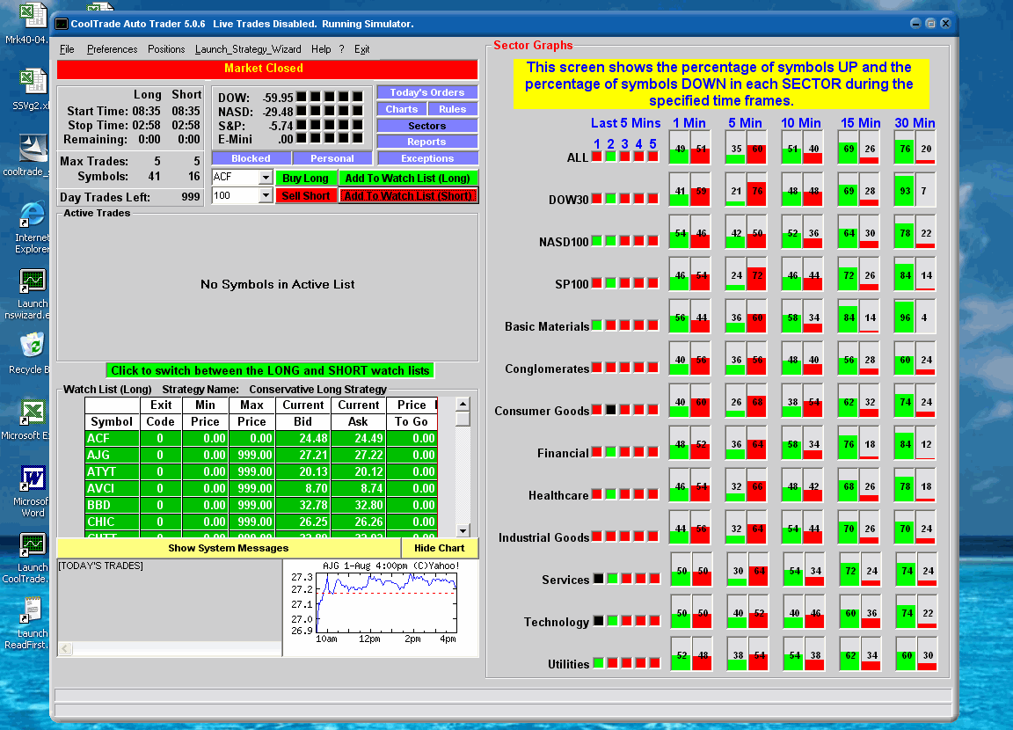
Task: Switch between the LONG and SHORT watch lists
Action: pyautogui.click(x=270, y=371)
